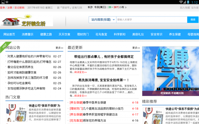Click the 登录 login link
The image size is (199, 124).
pos(2,8)
